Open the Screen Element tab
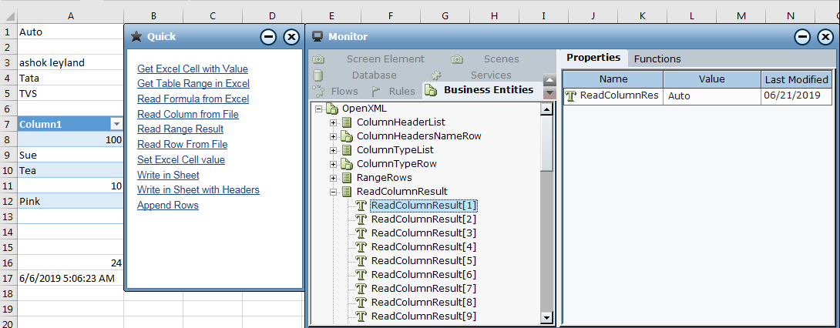 point(385,59)
